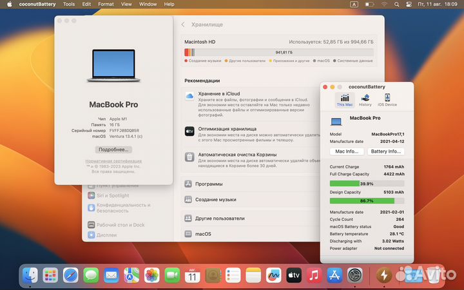464x290 pixels.
Task: Open the View menu
Action: click(x=126, y=4)
